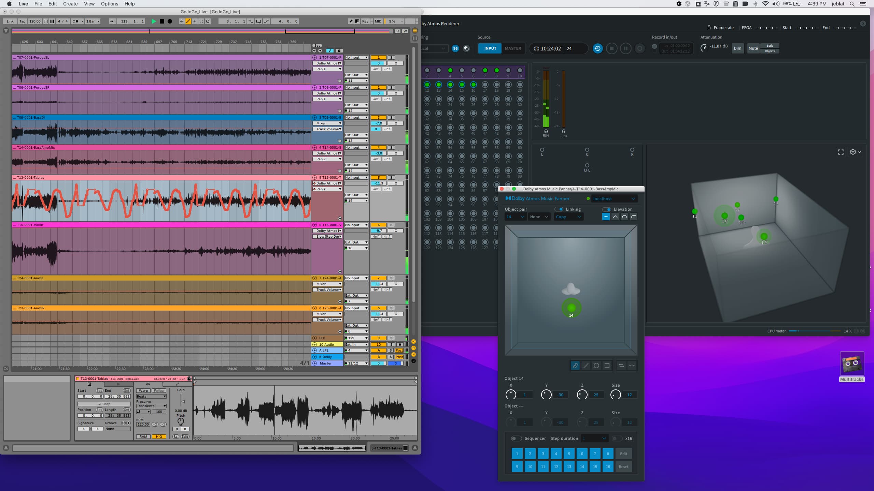874x491 pixels.
Task: Switch to the MASTER tab in the Renderer
Action: coord(513,48)
